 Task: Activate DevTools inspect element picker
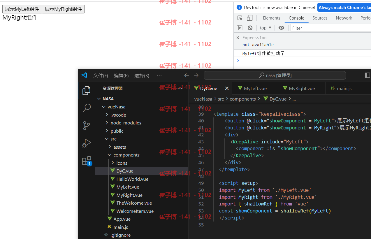(x=240, y=18)
